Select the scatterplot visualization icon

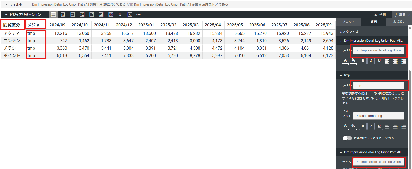(x=82, y=15)
